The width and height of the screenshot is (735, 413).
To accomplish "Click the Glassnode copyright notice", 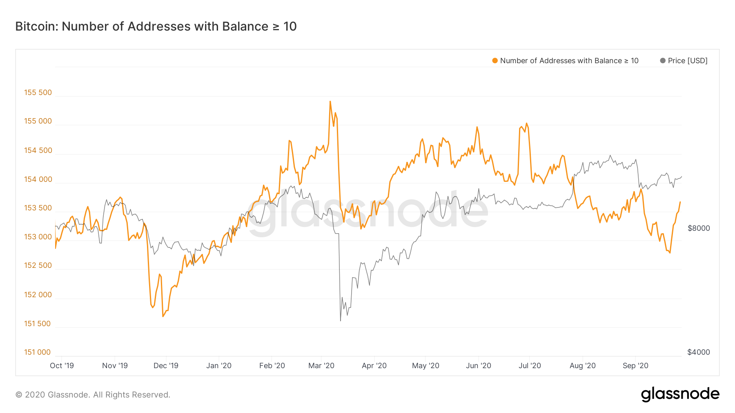I will point(93,395).
